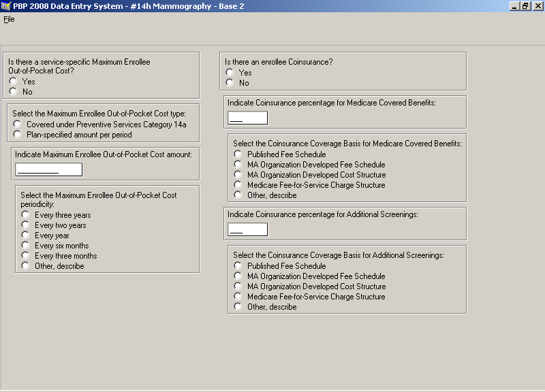Click the PBP application icon in title bar
The image size is (545, 392).
6,6
